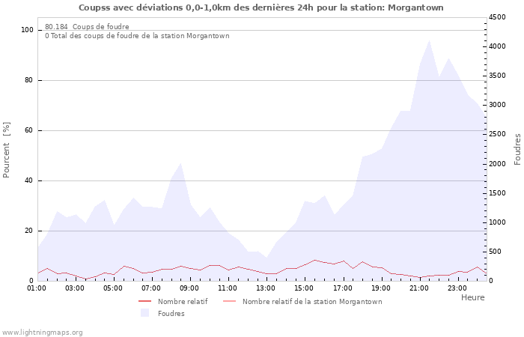The image size is (524, 337).
Task: Click the chart title mentioning station Morgantown
Action: pos(261,7)
